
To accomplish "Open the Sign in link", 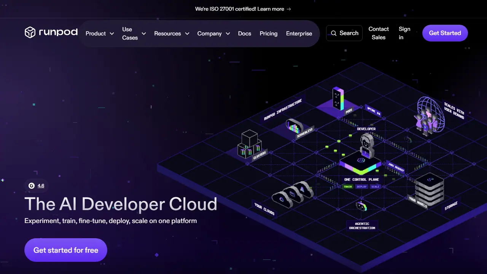I will (404, 33).
